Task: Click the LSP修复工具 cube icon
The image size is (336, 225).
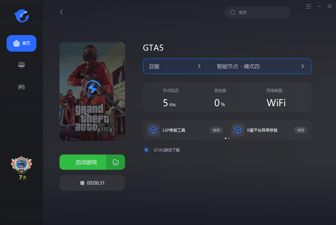Action: (x=153, y=130)
